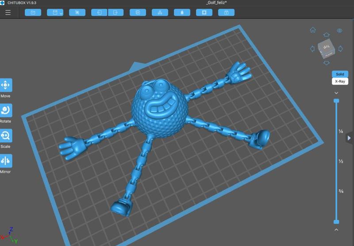Open the hamburger main menu

8,12
